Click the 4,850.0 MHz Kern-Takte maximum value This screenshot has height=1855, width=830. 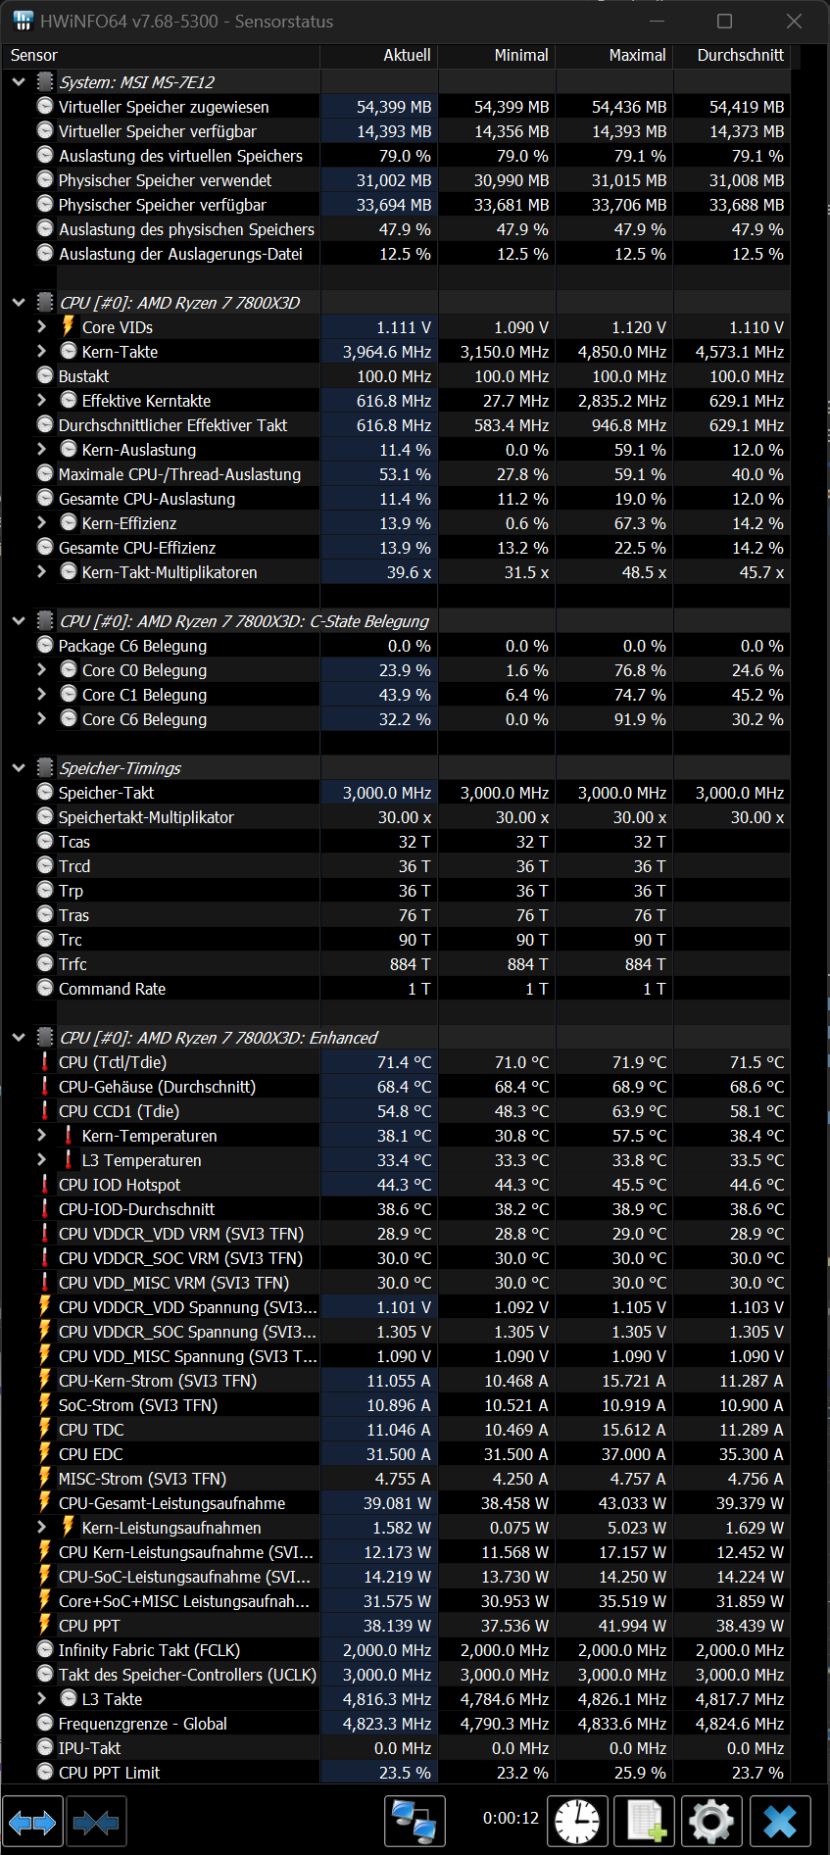tap(622, 352)
